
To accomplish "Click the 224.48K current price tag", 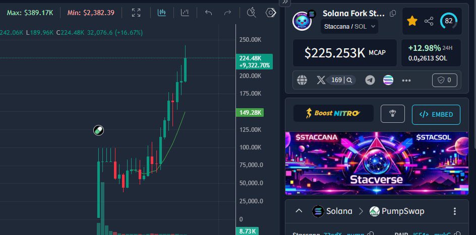I will (255, 61).
